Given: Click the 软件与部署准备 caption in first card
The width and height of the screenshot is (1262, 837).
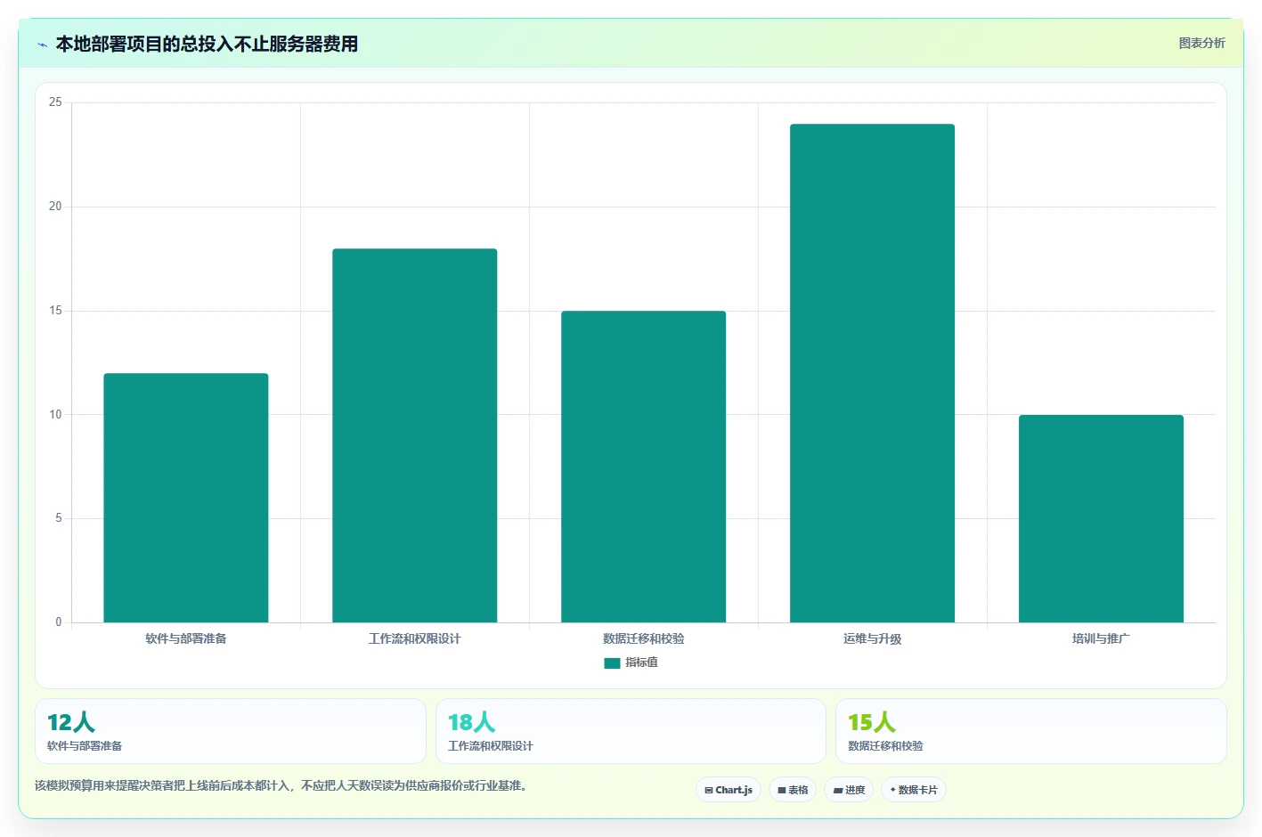Looking at the screenshot, I should pos(85,746).
